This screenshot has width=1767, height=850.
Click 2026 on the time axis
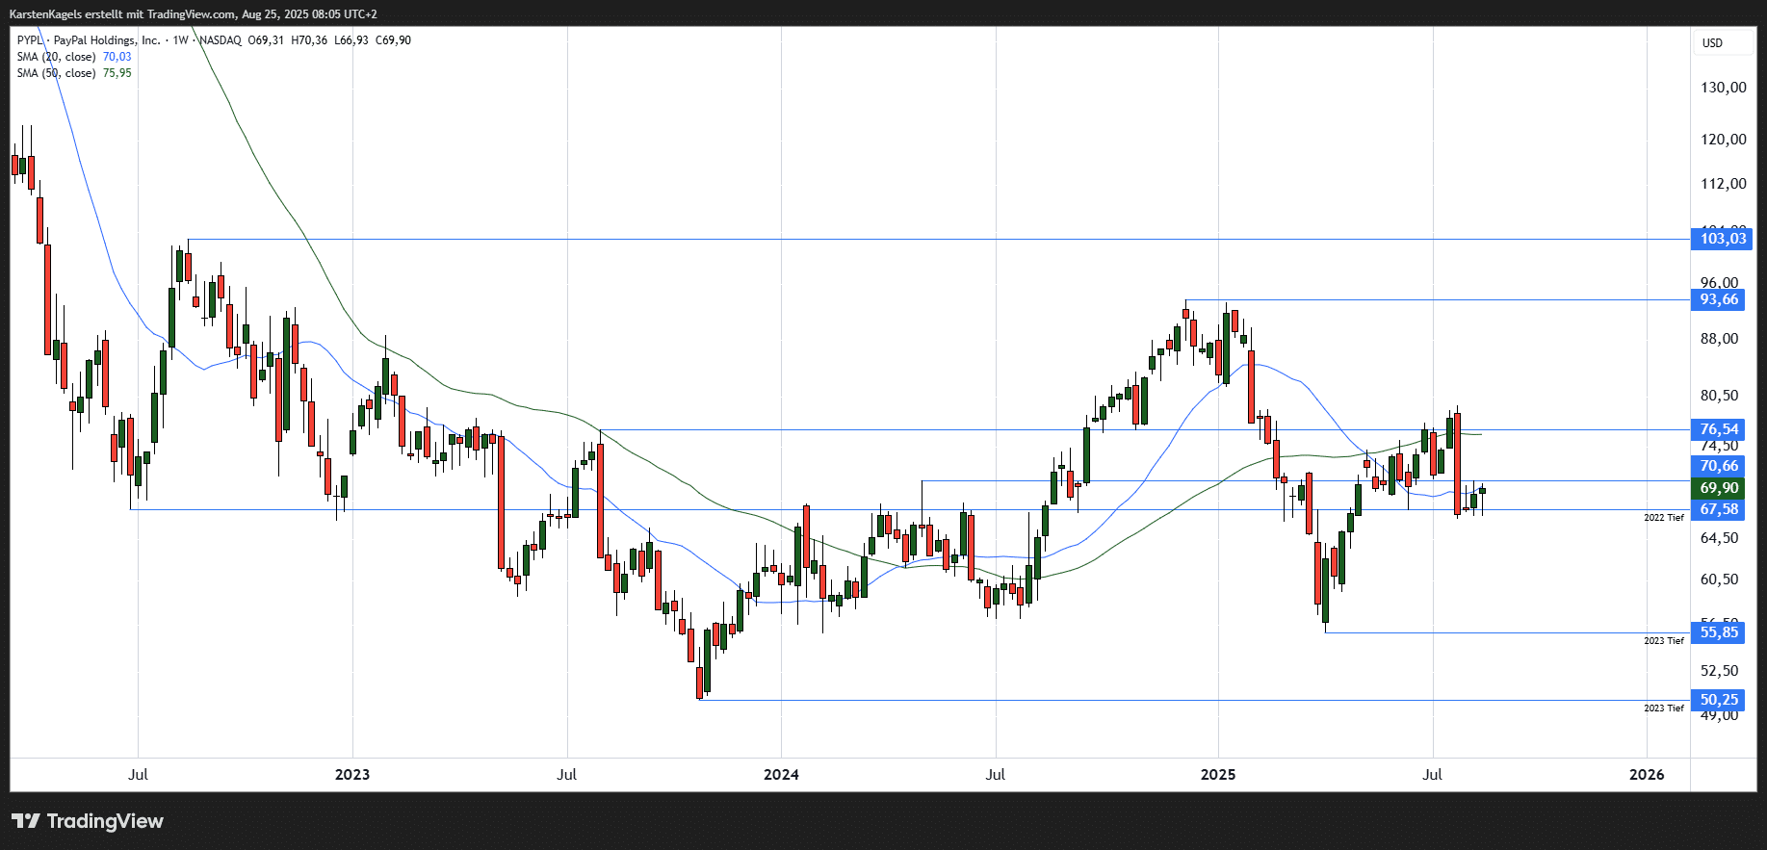pyautogui.click(x=1646, y=775)
